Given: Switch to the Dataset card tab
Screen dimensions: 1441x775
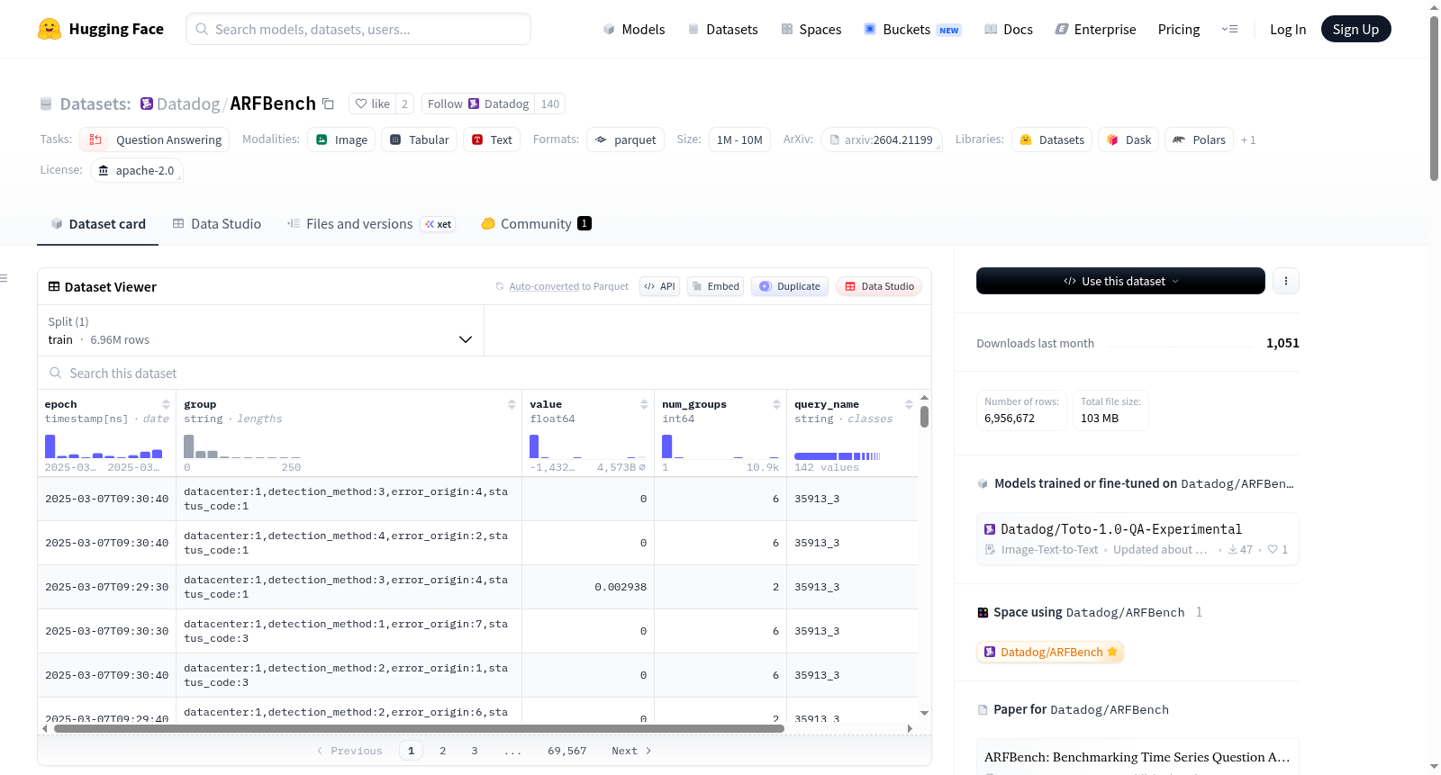Looking at the screenshot, I should tap(98, 224).
